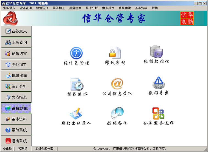Screen dimensions: 208x152
Task: Open 业务录入 menu in menu bar
Action: coord(9,8)
